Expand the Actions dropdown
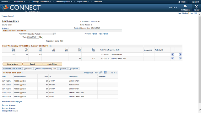This screenshot has height=113, width=201. coord(5,28)
